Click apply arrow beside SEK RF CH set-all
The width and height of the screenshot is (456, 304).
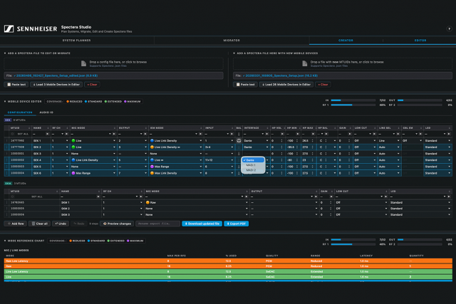(66, 134)
